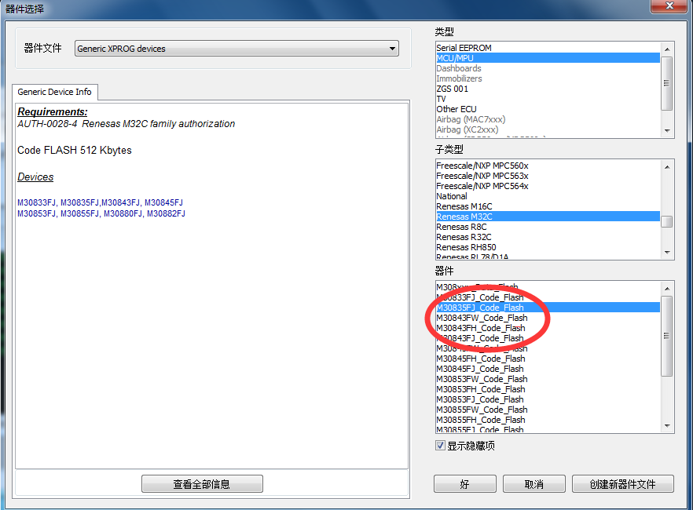Click the 器件 list scroll-down arrow
Image resolution: width=693 pixels, height=510 pixels.
pyautogui.click(x=667, y=426)
